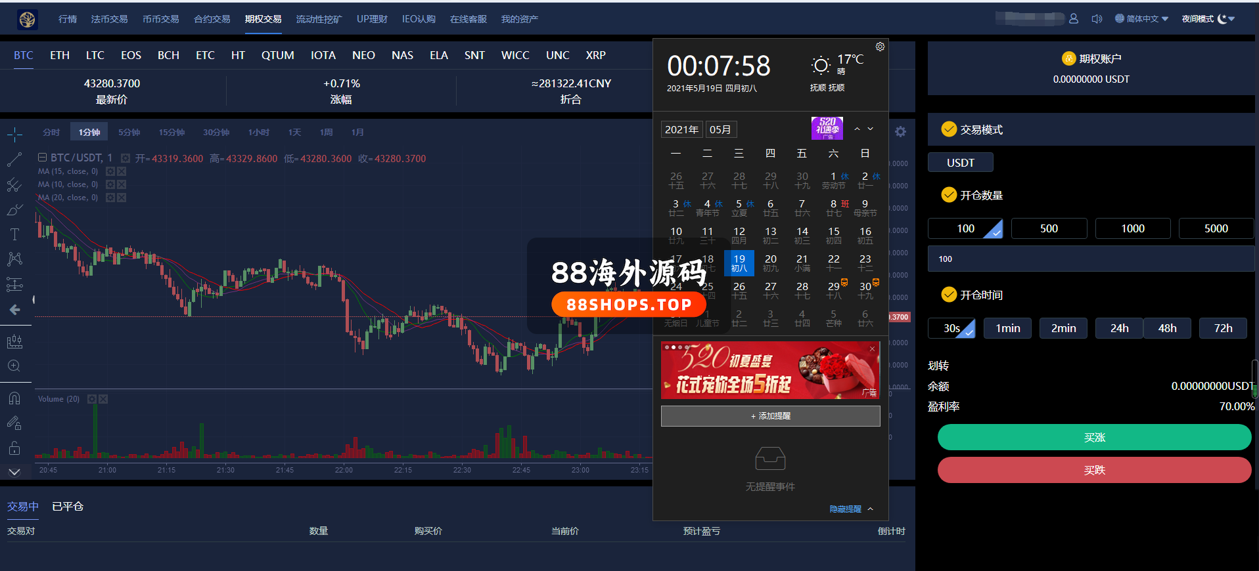Click the zoom-in magnifier tool
The width and height of the screenshot is (1259, 571).
coord(14,366)
